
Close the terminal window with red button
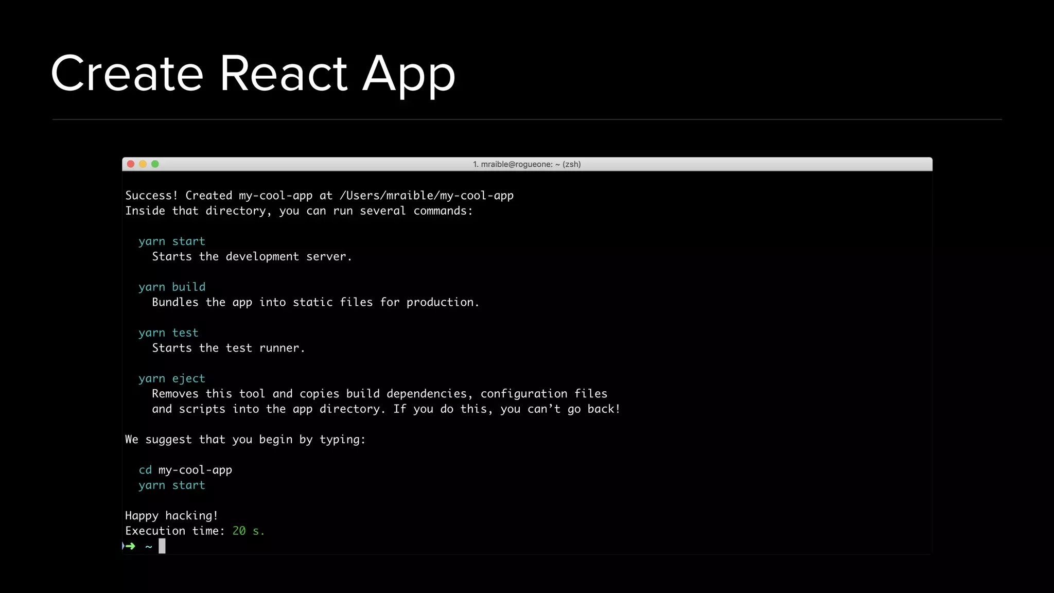[131, 164]
